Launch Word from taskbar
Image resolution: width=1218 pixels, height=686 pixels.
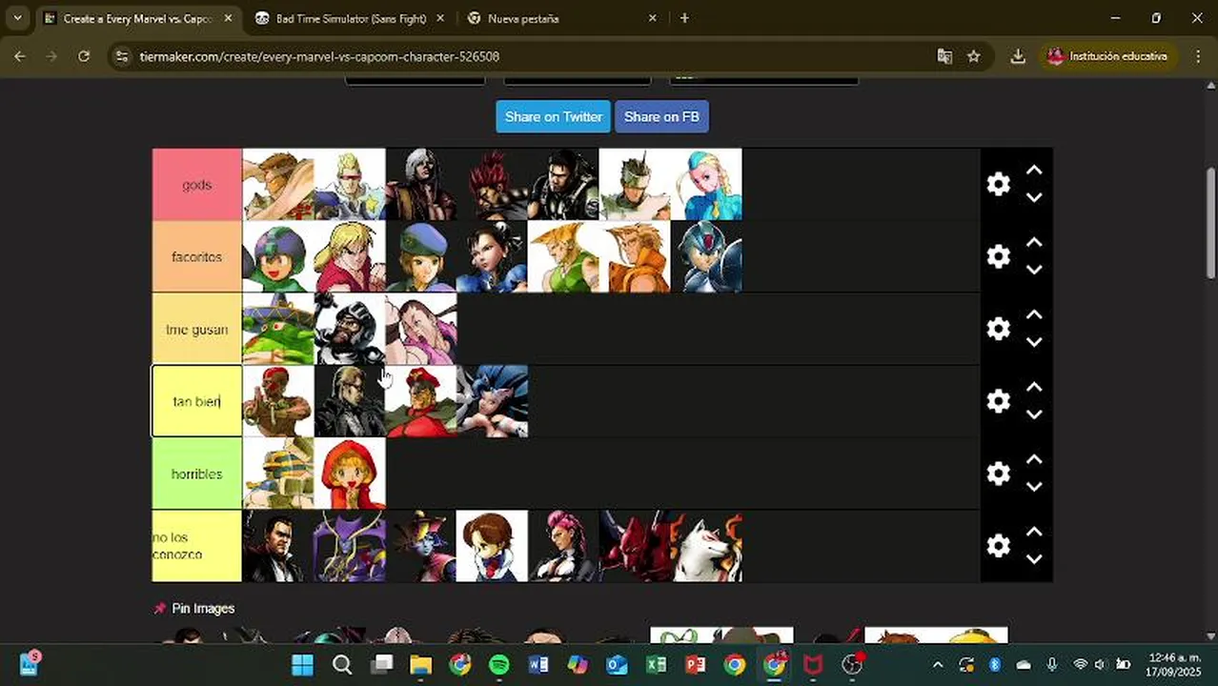click(538, 664)
